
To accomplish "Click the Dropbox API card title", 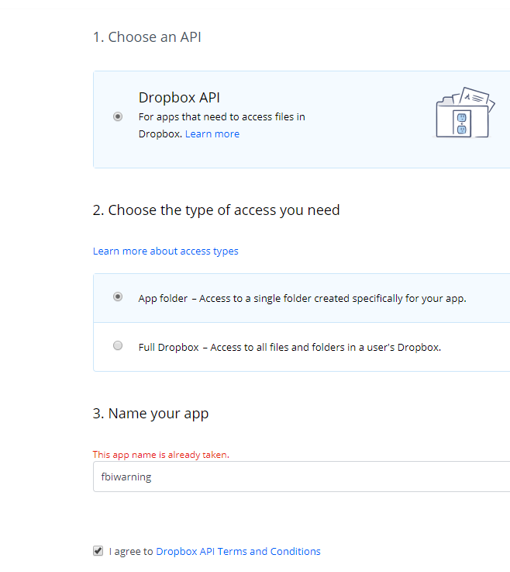I will [179, 97].
